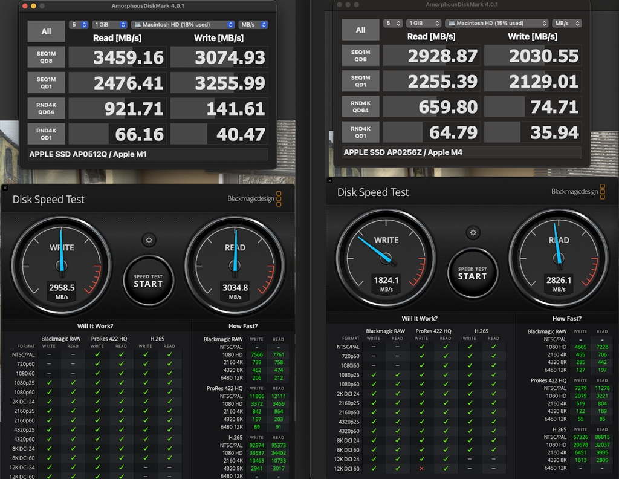
Task: Click the APPLE SSD AP0256Z / Apple M4 label
Action: coord(403,152)
